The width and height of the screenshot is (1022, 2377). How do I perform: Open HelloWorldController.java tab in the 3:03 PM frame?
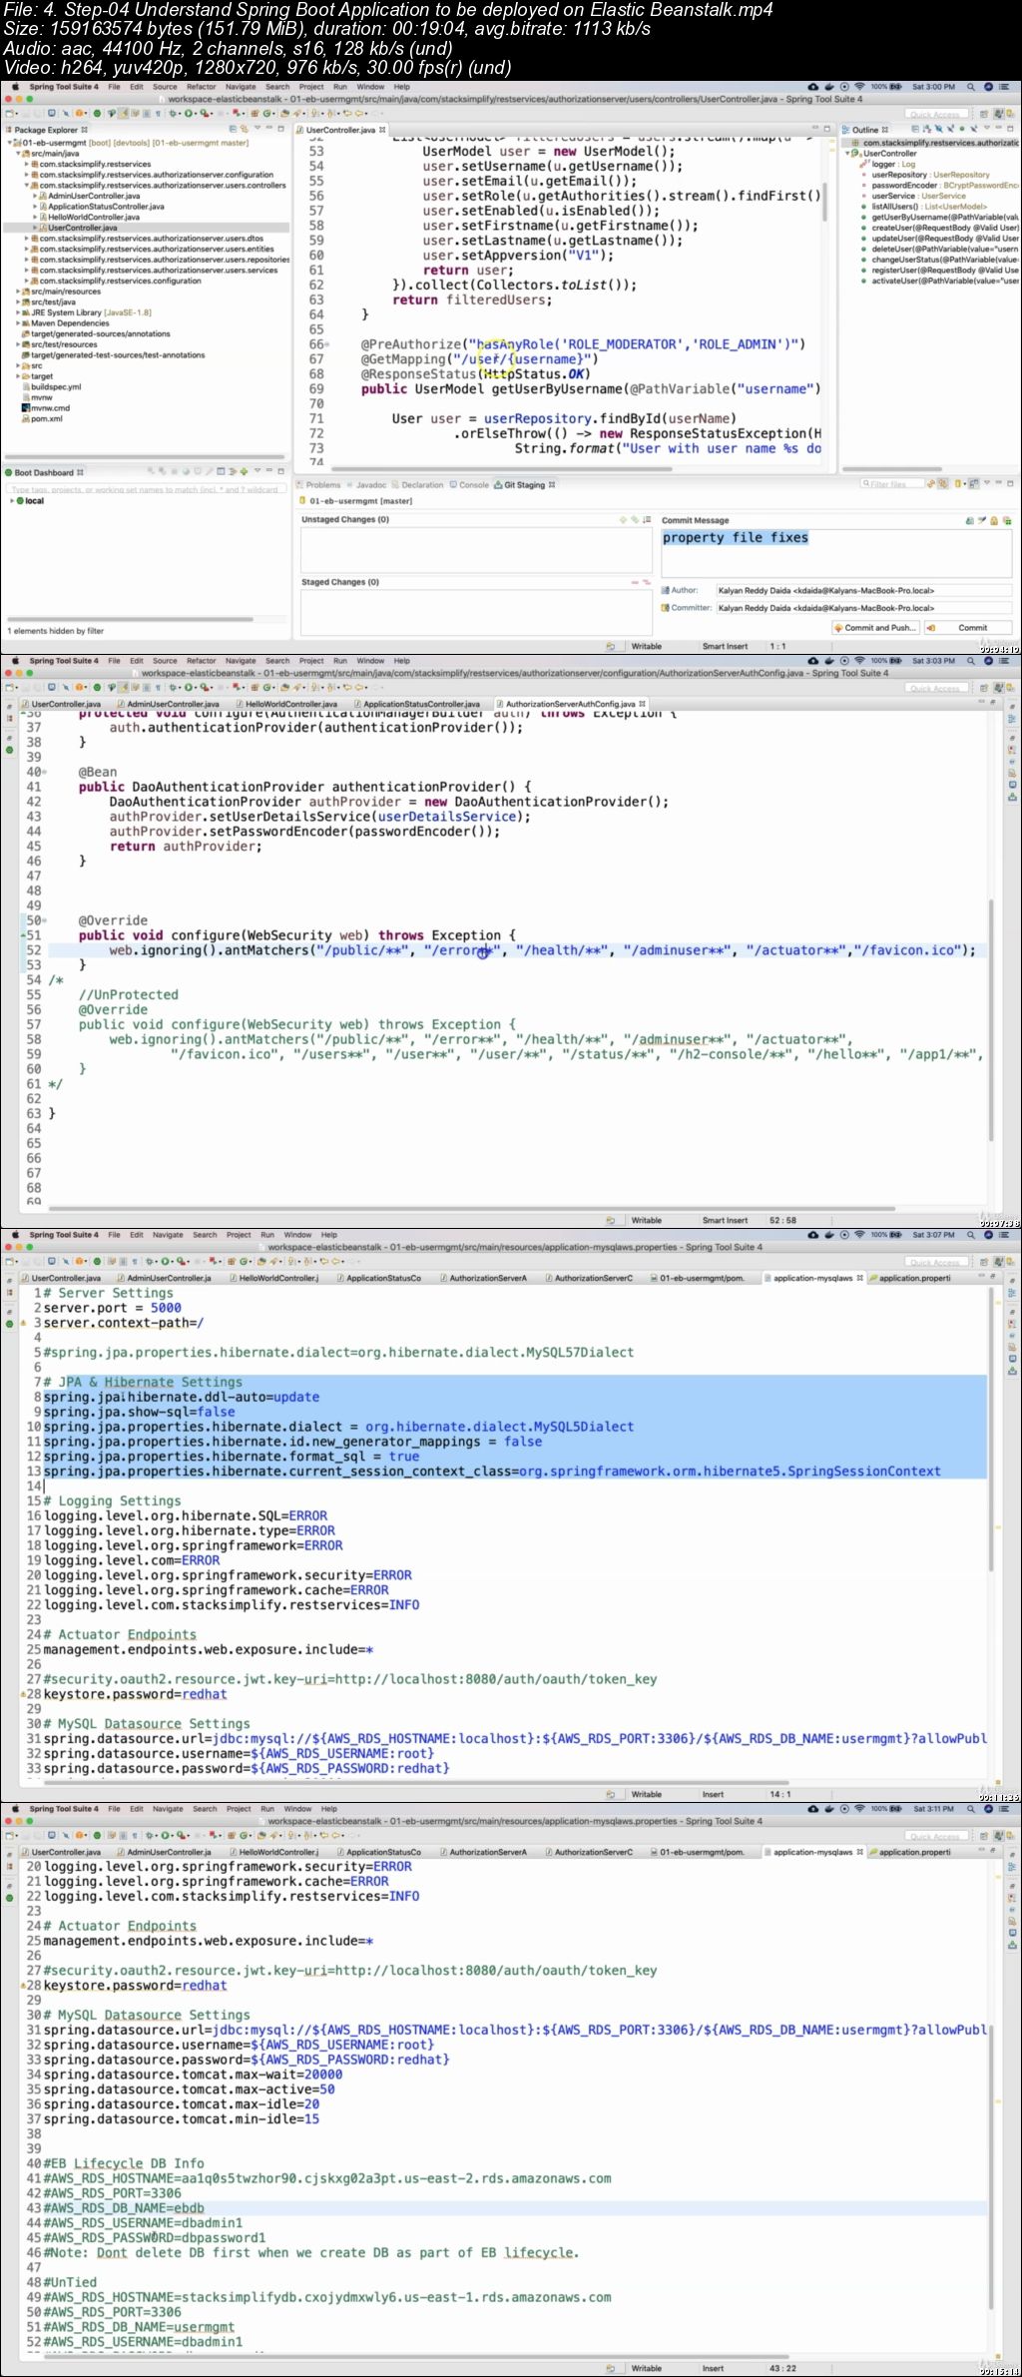pyautogui.click(x=286, y=704)
